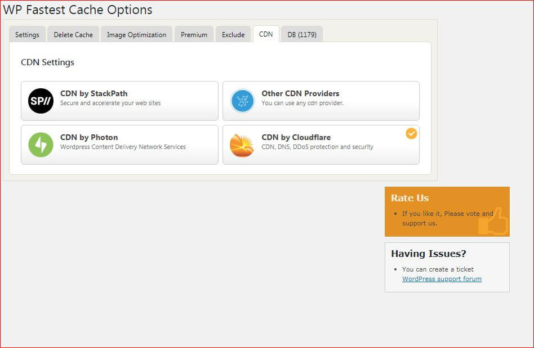Open the Image Optimization tab
The height and width of the screenshot is (348, 534).
[136, 35]
